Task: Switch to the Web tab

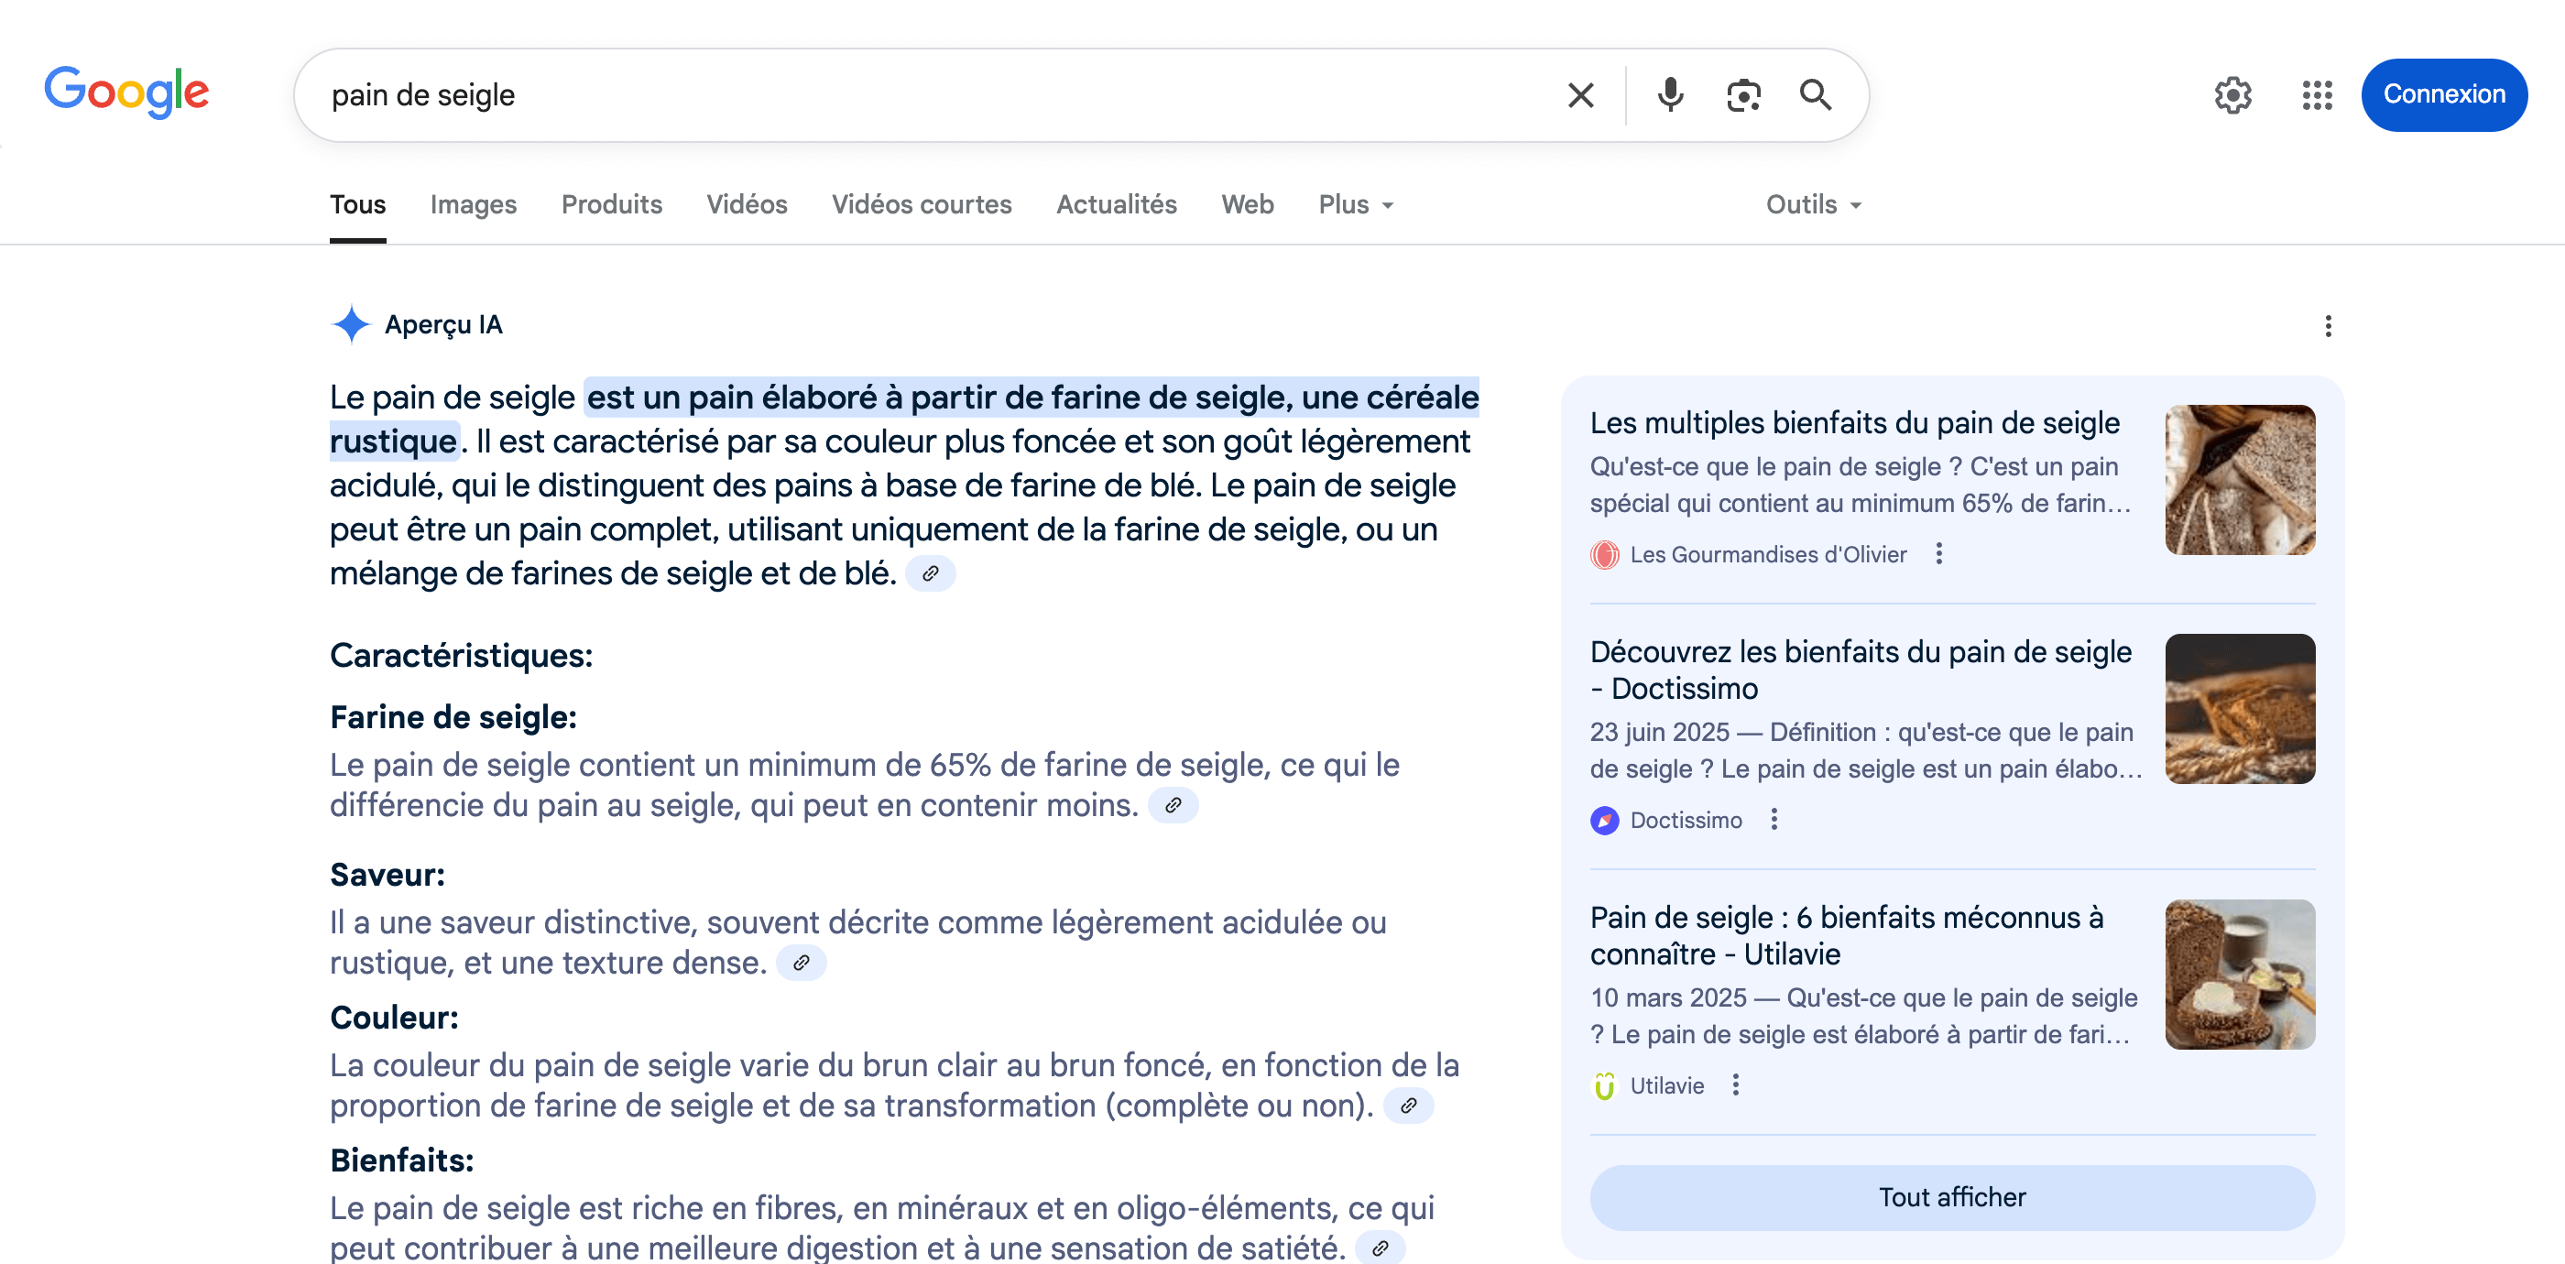Action: click(1247, 205)
